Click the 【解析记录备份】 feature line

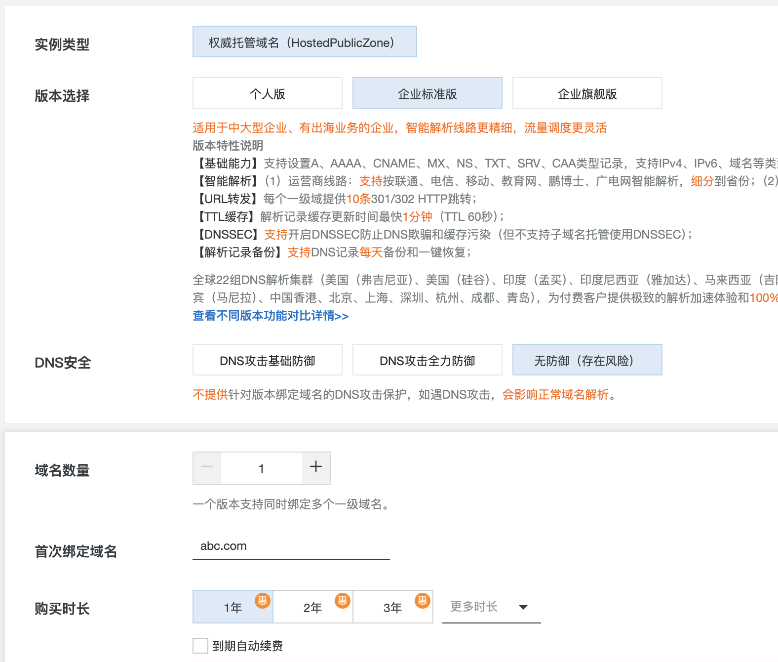tap(333, 252)
